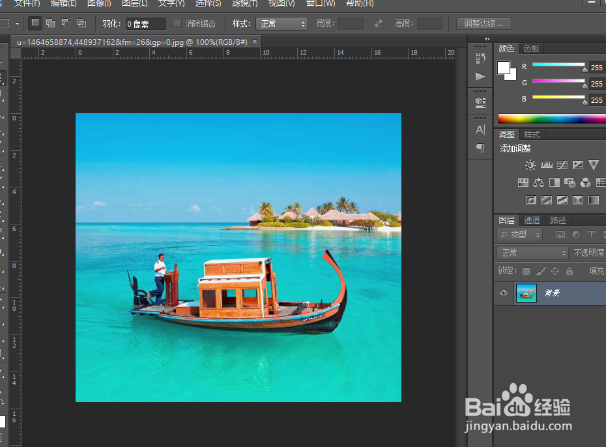Open the 文字(Y) Type menu
Viewport: 606px width, 447px height.
click(171, 3)
